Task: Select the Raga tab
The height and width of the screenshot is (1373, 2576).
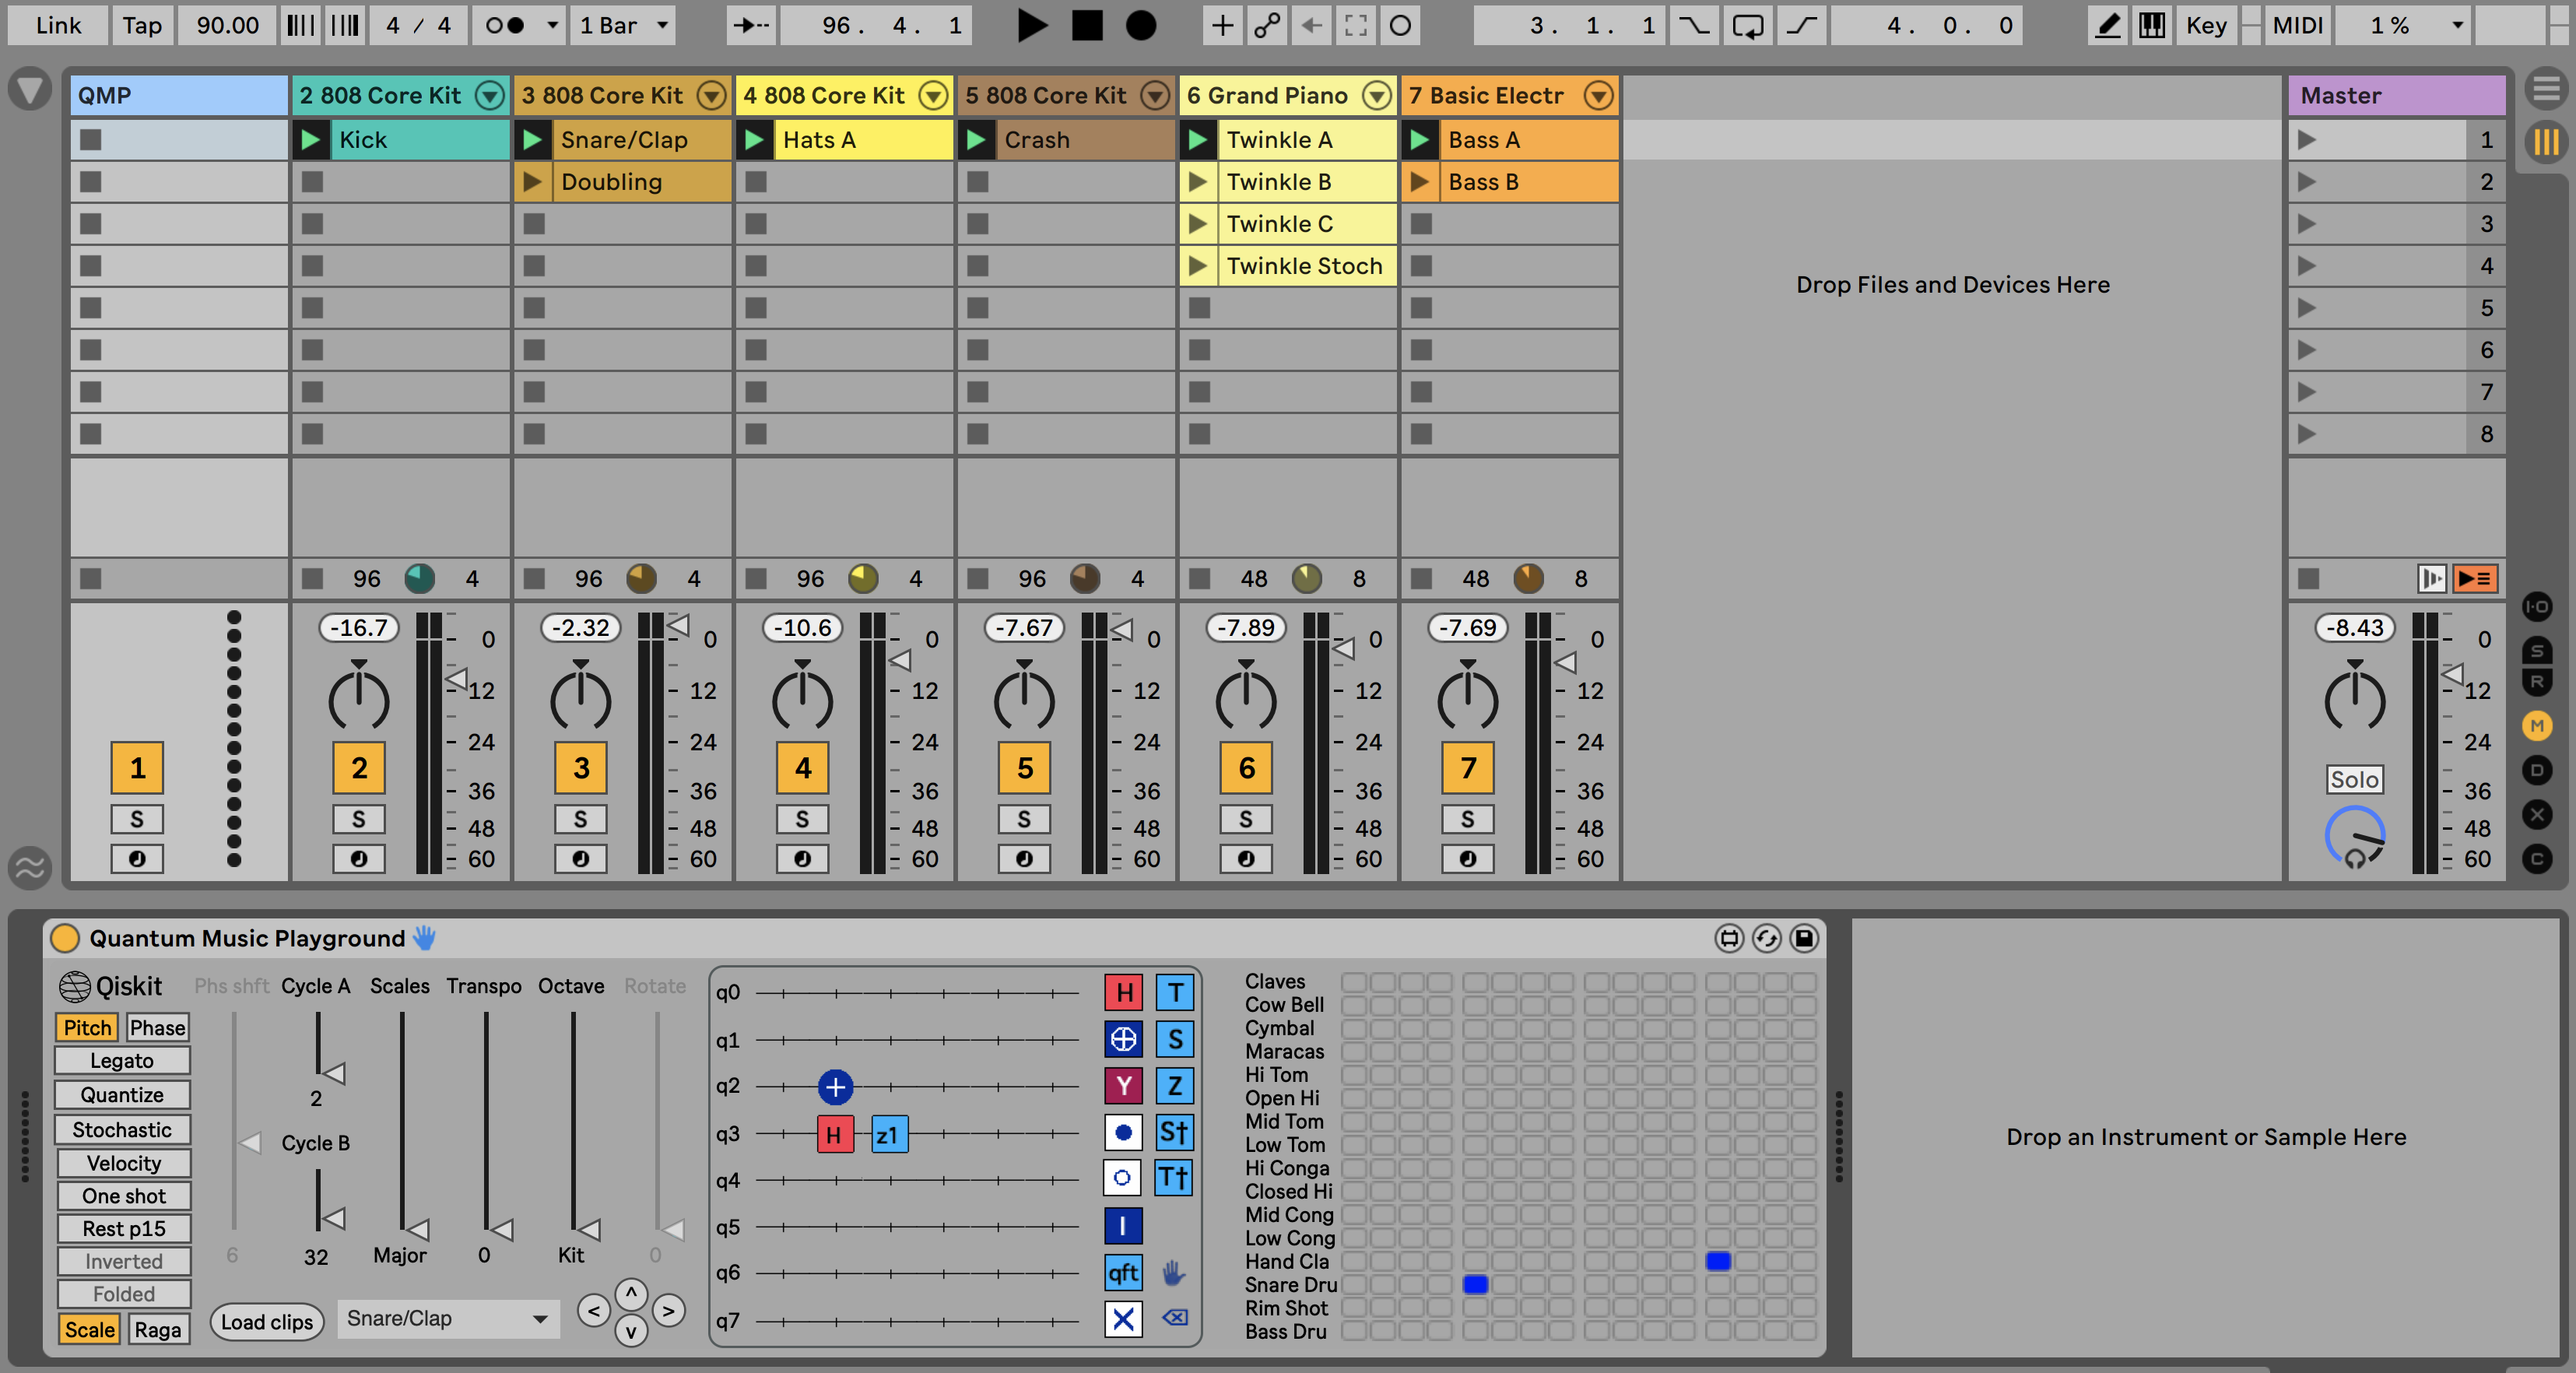Action: [x=157, y=1329]
